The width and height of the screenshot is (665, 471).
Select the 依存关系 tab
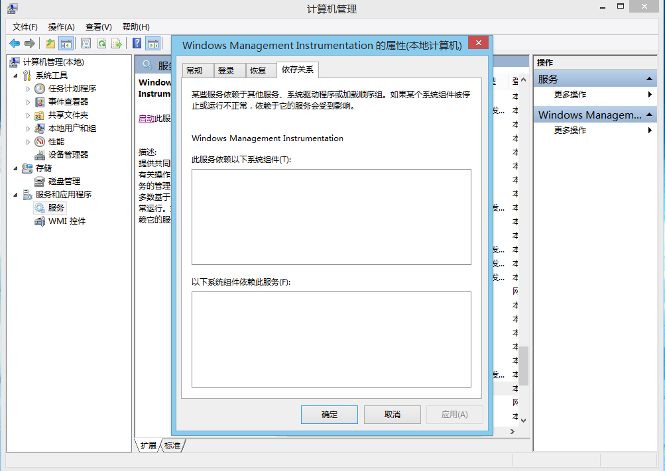pyautogui.click(x=297, y=70)
